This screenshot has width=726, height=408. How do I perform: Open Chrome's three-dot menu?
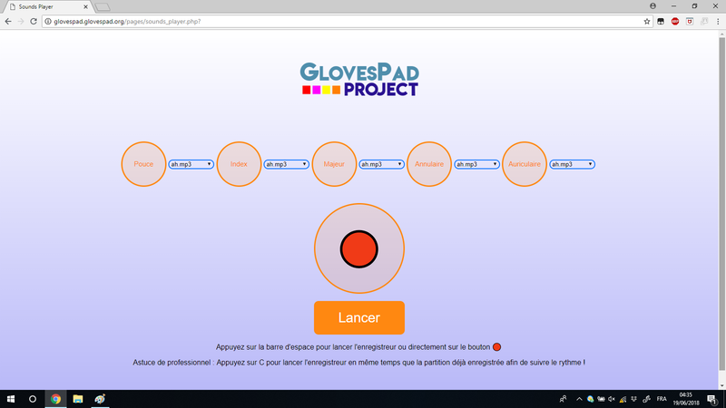click(x=716, y=21)
